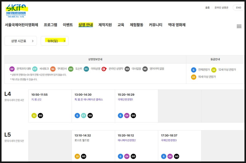Click time 17:30-18:37
This screenshot has width=246, height=163.
click(x=169, y=135)
